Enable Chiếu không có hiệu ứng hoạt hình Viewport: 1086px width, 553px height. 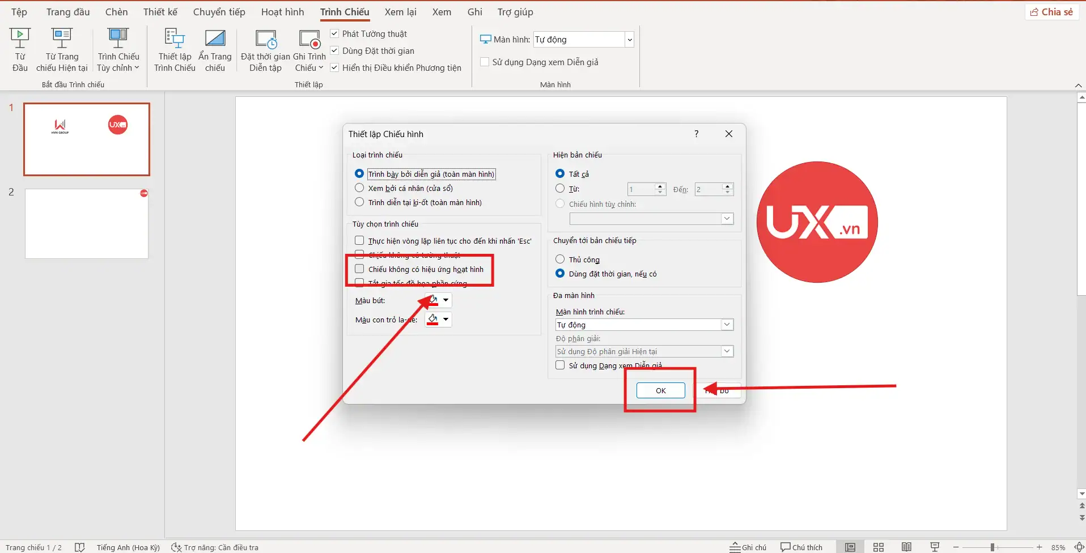[359, 269]
